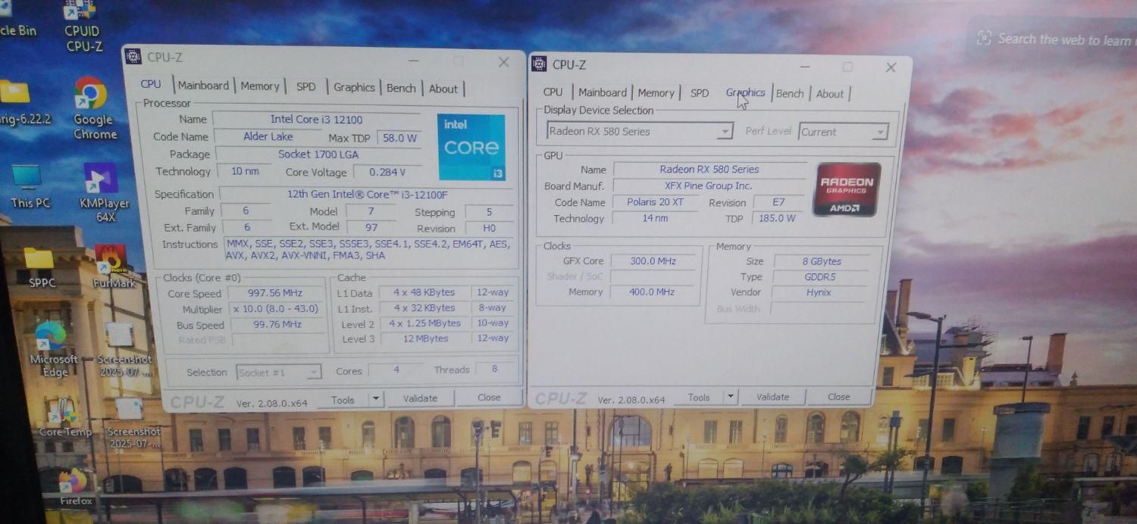
Task: Click the Max TDP value '58.0 W'
Action: tap(399, 139)
